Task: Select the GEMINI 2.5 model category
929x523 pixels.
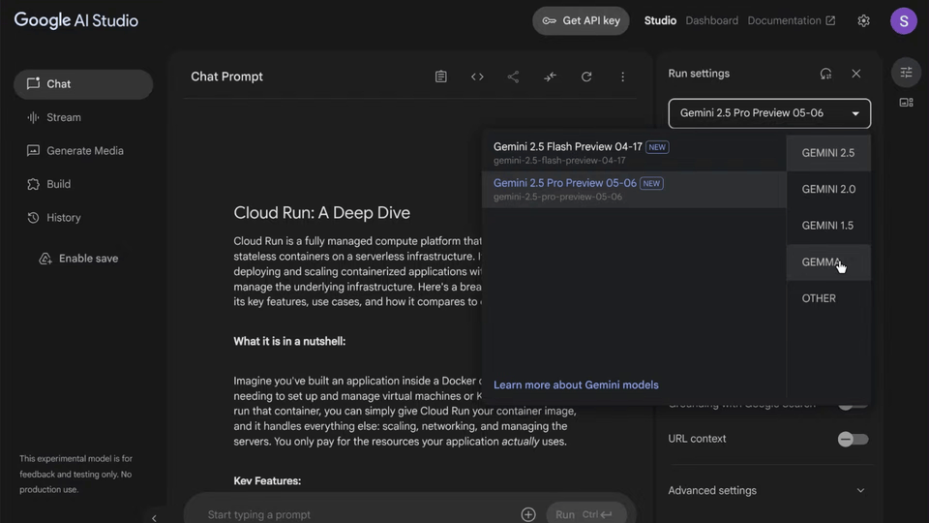Action: pos(828,153)
